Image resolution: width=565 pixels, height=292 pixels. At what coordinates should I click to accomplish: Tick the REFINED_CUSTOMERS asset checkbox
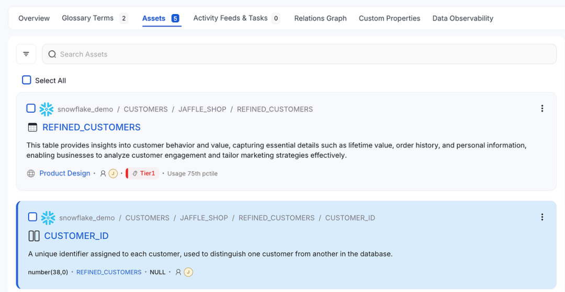[31, 108]
